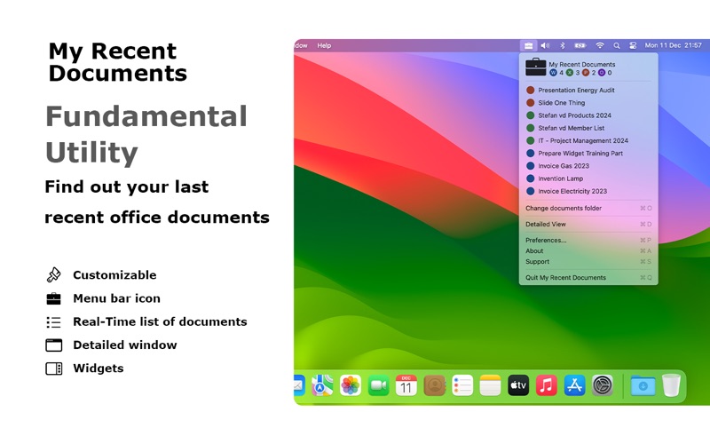This screenshot has width=710, height=444.
Task: Click the briefcase icon in menu header
Action: point(535,67)
